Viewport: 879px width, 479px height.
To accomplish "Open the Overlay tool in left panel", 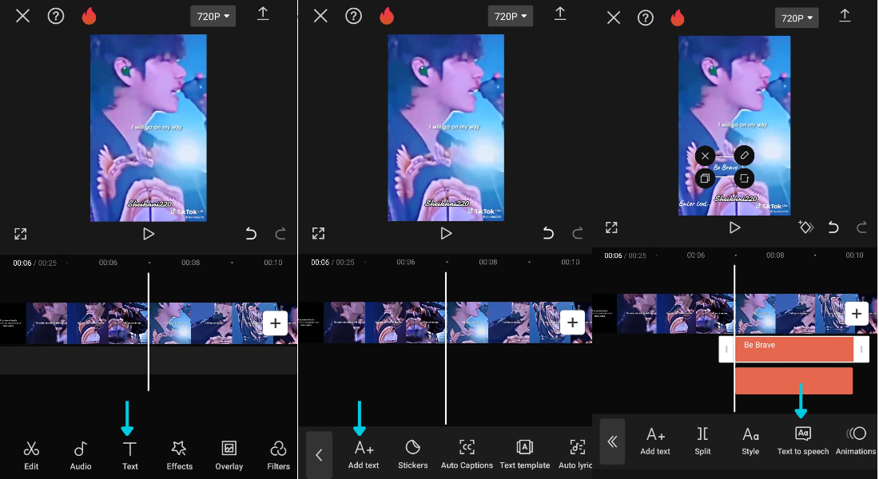I will (229, 456).
